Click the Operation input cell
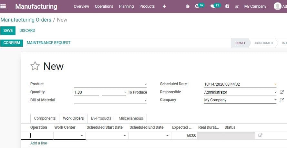Image resolution: width=287 pixels, height=148 pixels. click(x=37, y=135)
